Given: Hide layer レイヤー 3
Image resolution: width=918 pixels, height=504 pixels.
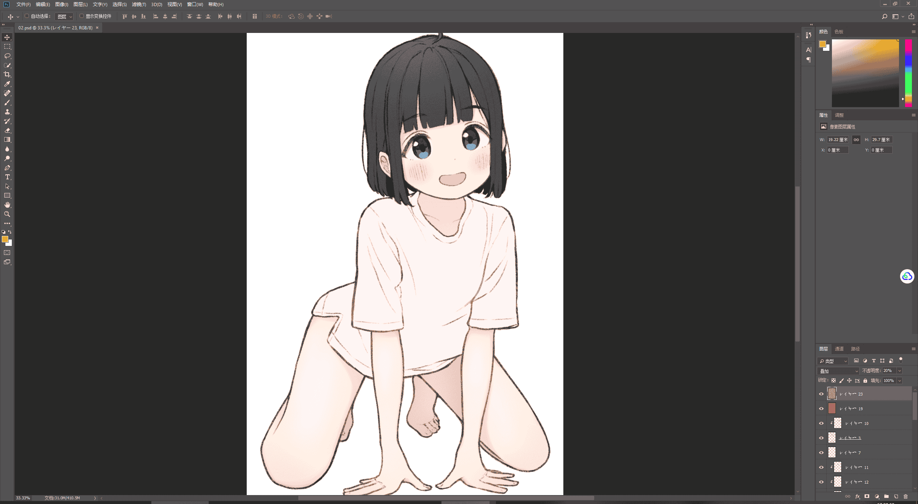Looking at the screenshot, I should point(821,438).
